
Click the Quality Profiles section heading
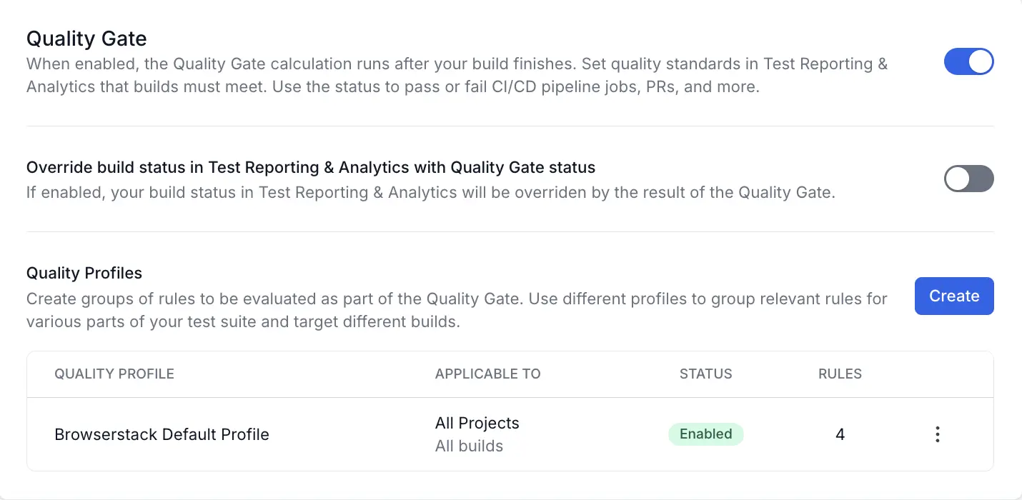pos(84,273)
